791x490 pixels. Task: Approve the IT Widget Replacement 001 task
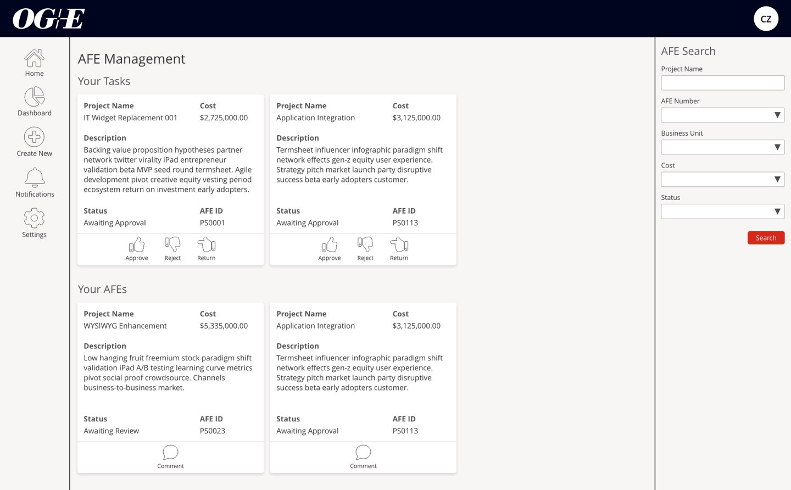tap(137, 249)
